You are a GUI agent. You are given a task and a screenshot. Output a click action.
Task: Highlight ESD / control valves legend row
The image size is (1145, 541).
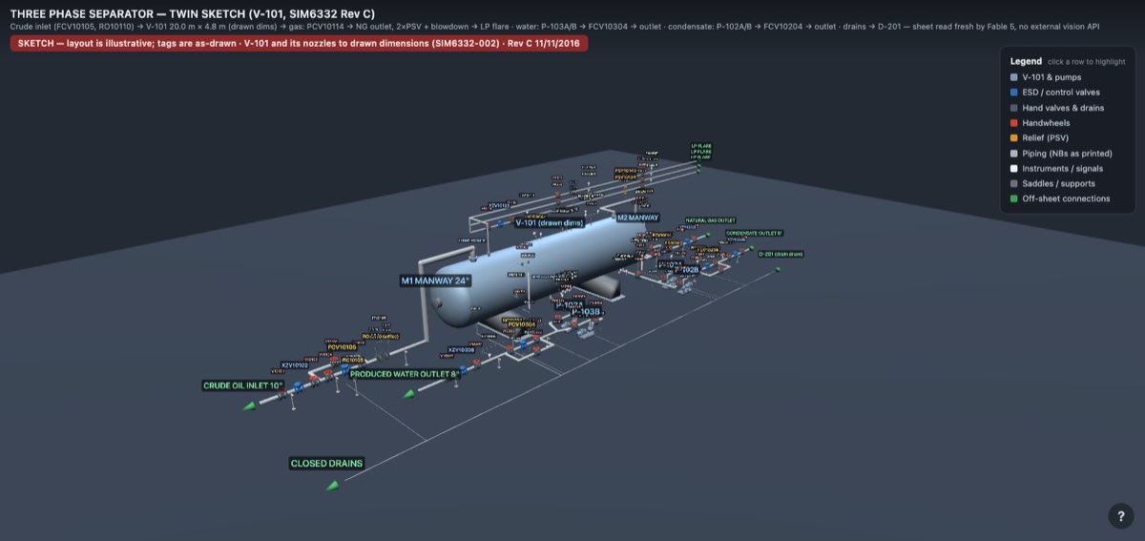[x=1067, y=92]
